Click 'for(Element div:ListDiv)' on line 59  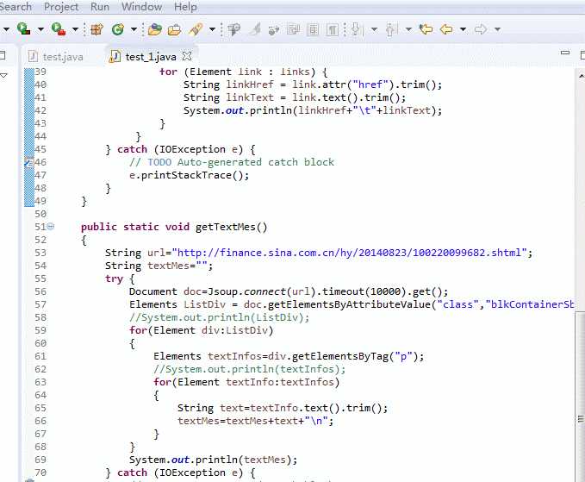point(201,330)
